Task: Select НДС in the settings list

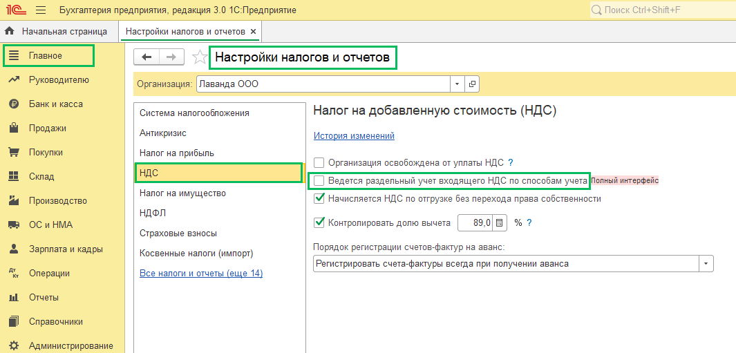Action: (x=219, y=173)
